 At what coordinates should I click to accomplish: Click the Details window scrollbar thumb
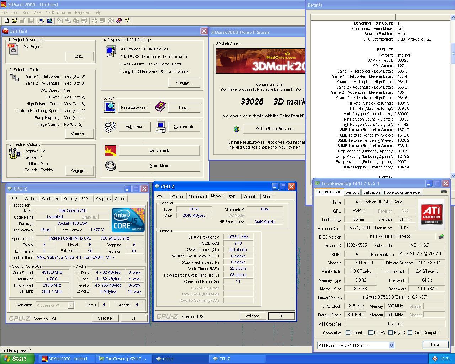pos(453,53)
